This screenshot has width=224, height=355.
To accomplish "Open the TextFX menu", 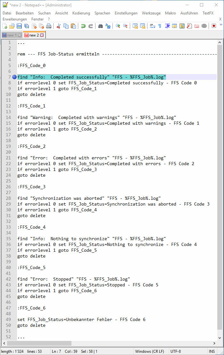I will (x=208, y=13).
